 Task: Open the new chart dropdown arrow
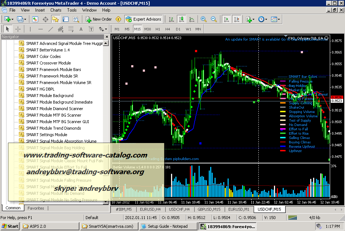coord(13,19)
